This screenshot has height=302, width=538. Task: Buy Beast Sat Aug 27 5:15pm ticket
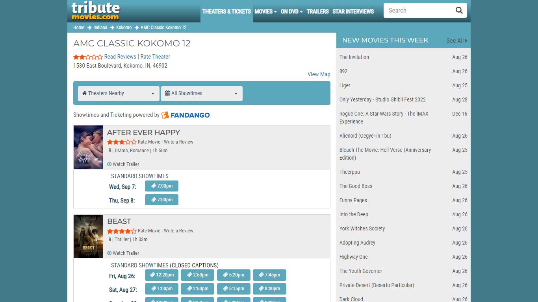234,289
